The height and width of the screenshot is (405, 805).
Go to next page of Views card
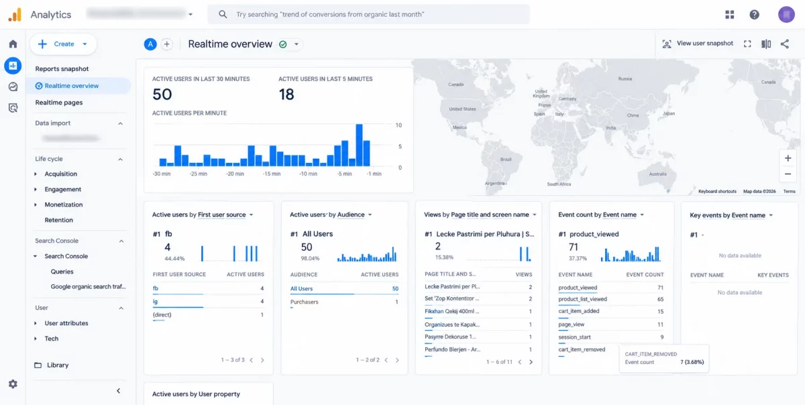point(531,362)
